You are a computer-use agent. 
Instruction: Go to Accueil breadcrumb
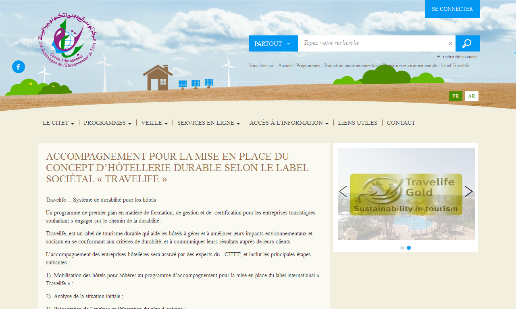(285, 66)
